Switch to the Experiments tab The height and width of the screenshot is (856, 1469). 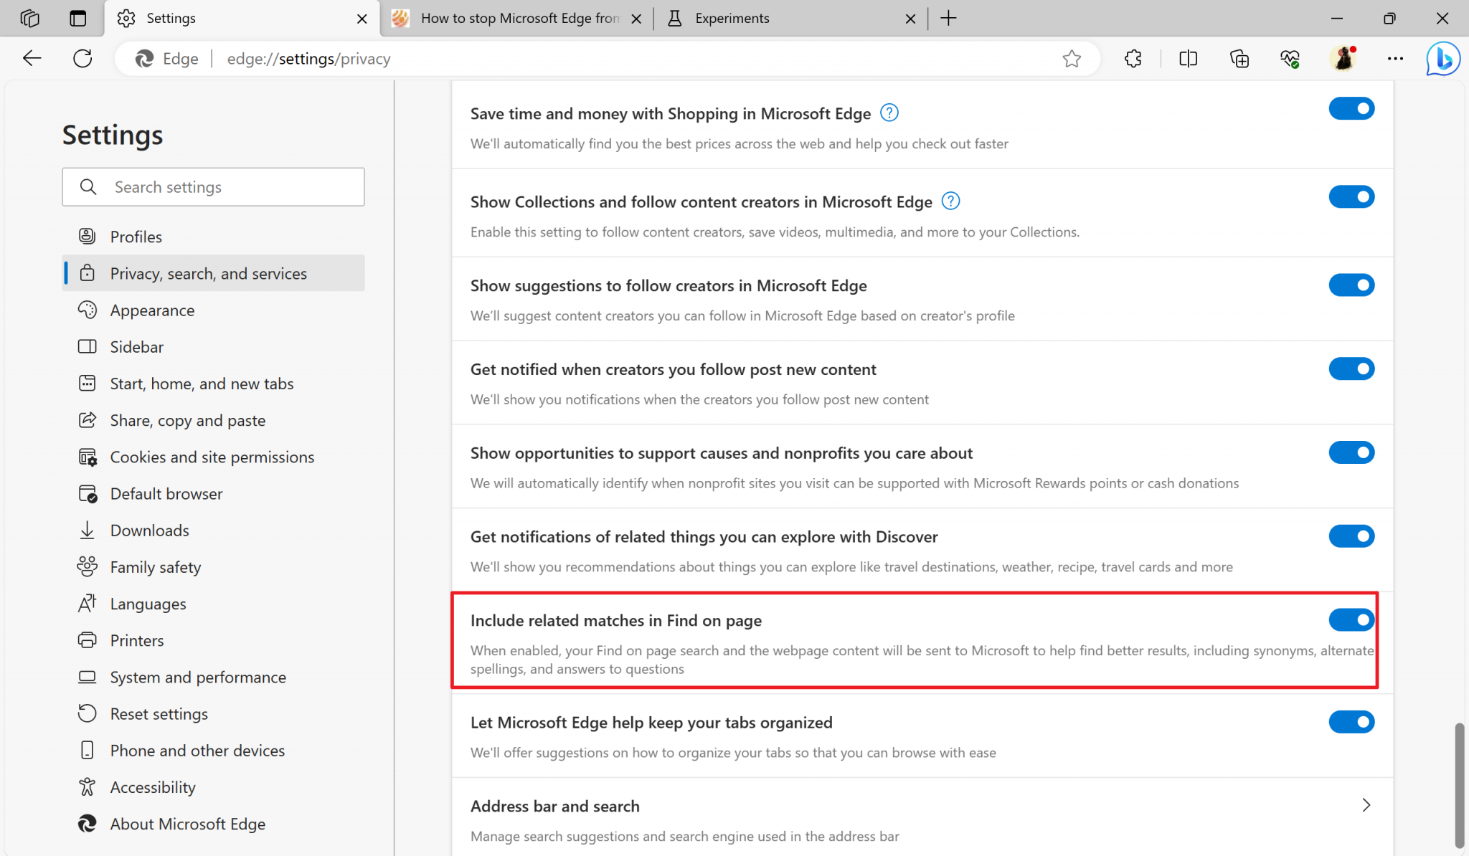[732, 18]
